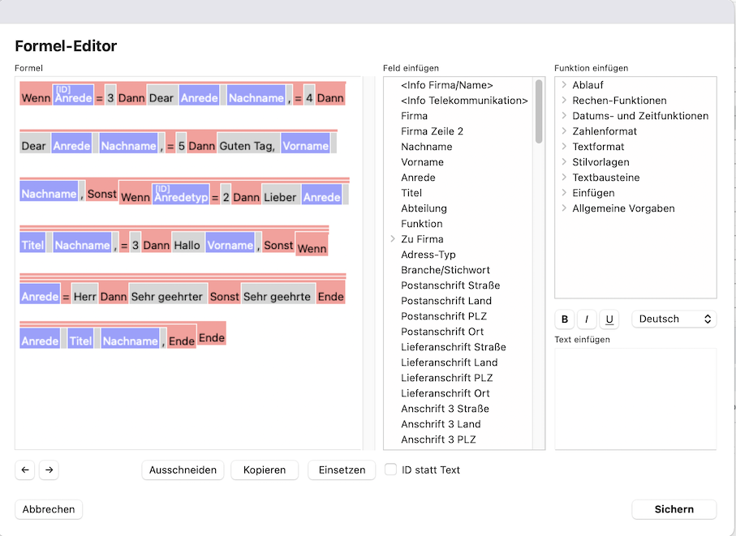Click the left arrow navigation button
This screenshot has height=536, width=736.
click(x=24, y=470)
